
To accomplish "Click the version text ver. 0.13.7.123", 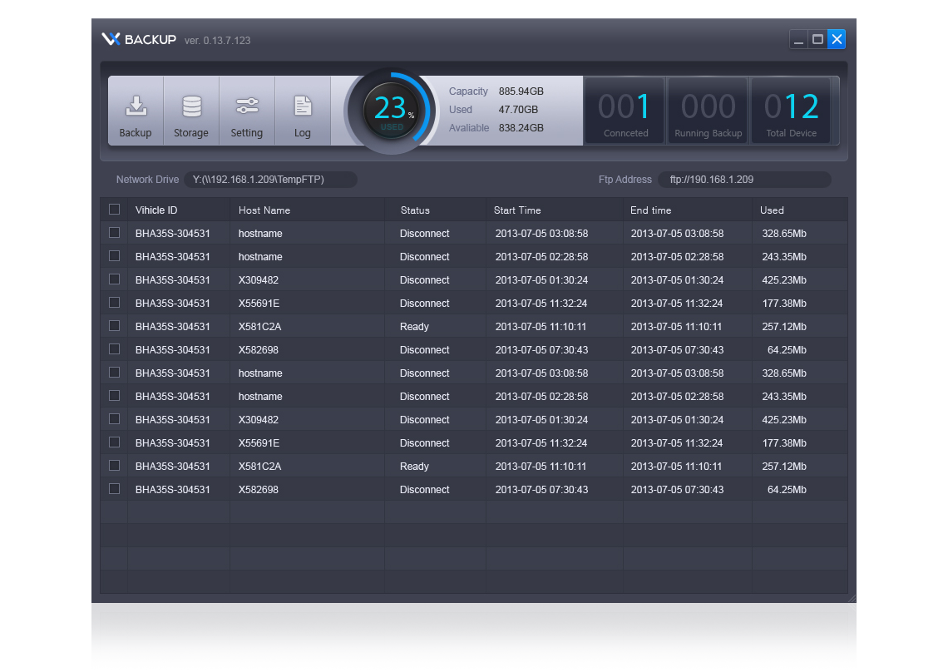I will pos(218,41).
